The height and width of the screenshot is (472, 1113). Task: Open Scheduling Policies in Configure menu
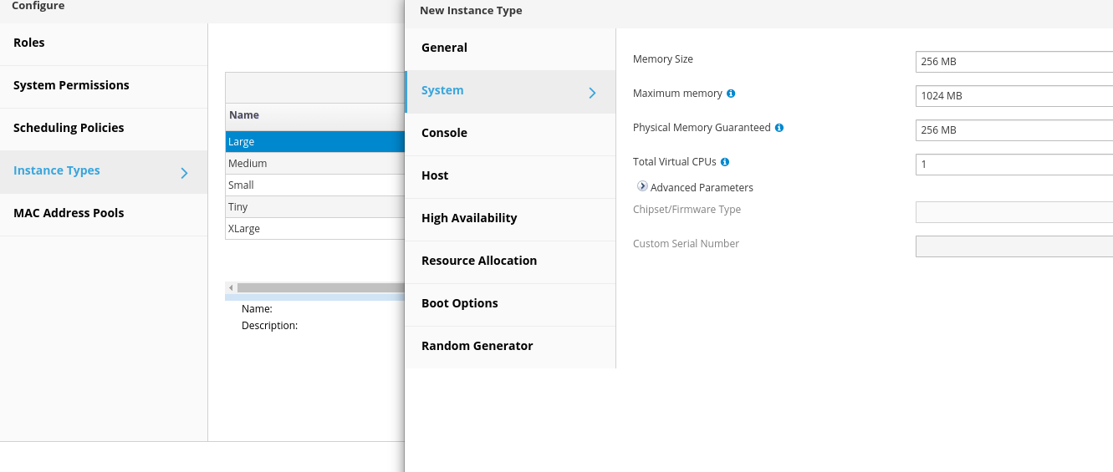69,128
